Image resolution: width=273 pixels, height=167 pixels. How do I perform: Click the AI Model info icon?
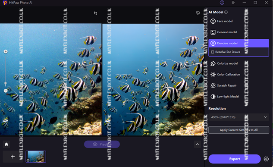(x=226, y=12)
